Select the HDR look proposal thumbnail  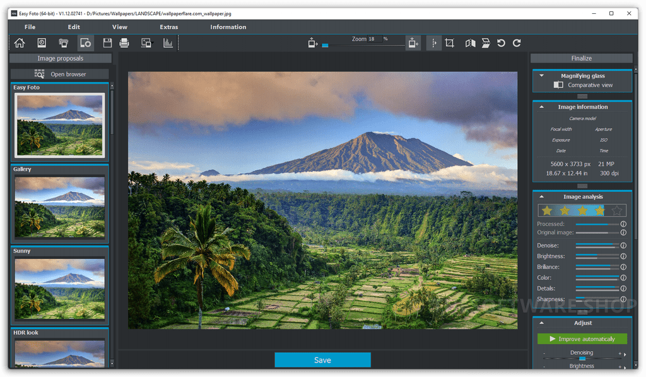coord(60,353)
